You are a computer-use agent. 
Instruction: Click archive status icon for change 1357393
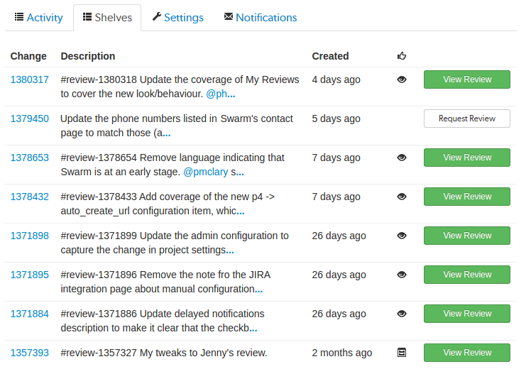pos(402,353)
